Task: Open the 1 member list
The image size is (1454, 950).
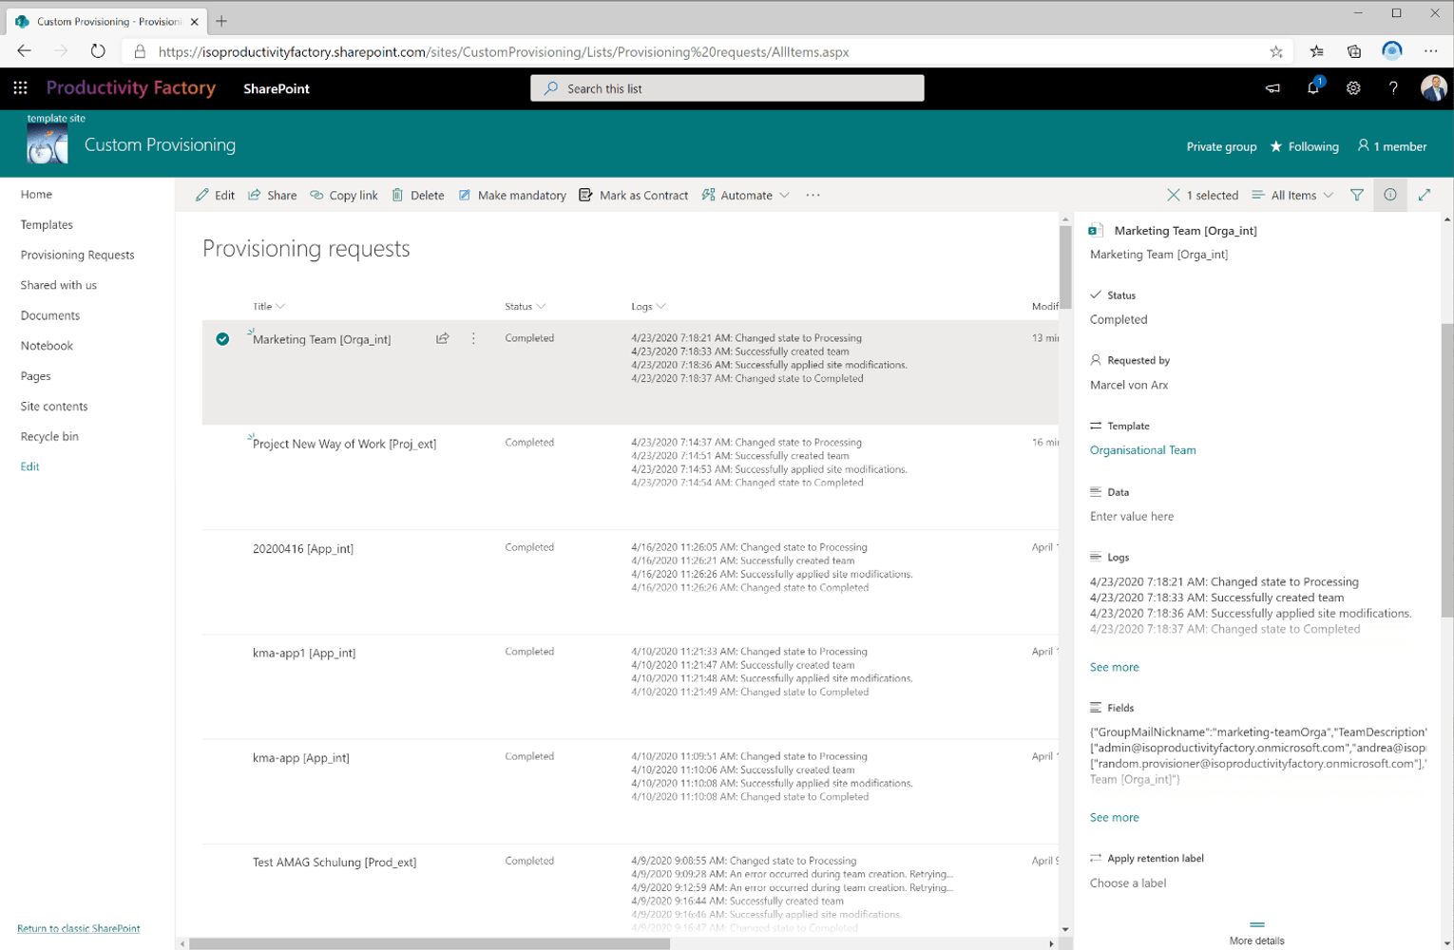Action: click(x=1392, y=146)
